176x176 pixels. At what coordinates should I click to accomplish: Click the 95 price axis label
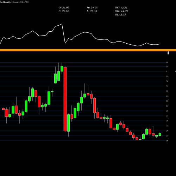point(167,62)
